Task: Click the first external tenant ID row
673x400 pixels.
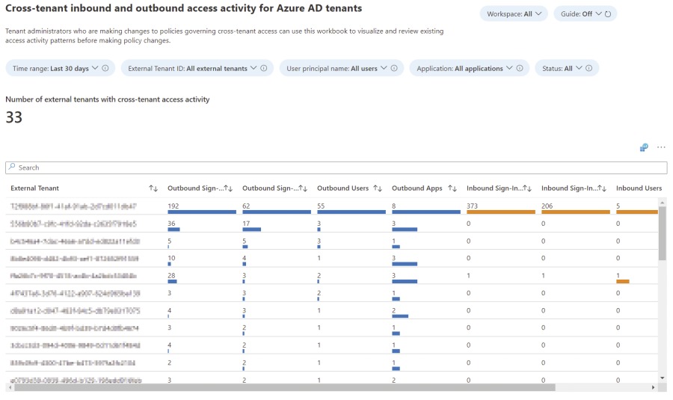Action: pos(73,206)
